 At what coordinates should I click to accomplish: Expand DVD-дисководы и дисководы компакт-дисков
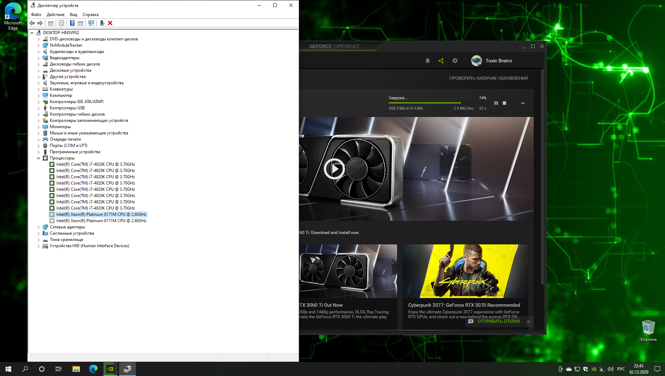39,39
